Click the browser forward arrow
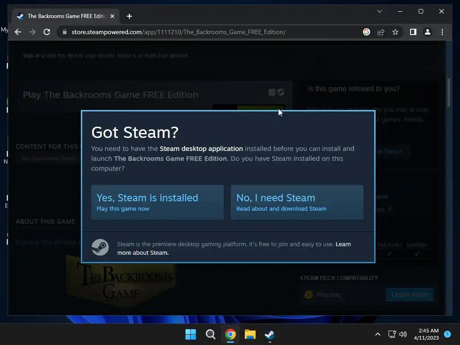This screenshot has height=345, width=460. [32, 32]
